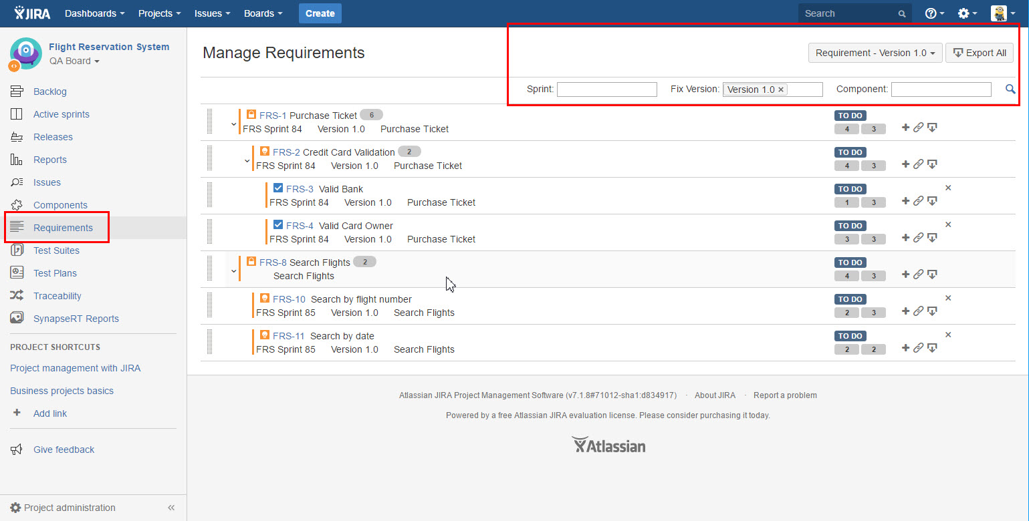This screenshot has height=521, width=1029.
Task: Collapse the FRS-1 Purchase Ticket row
Action: tap(234, 124)
